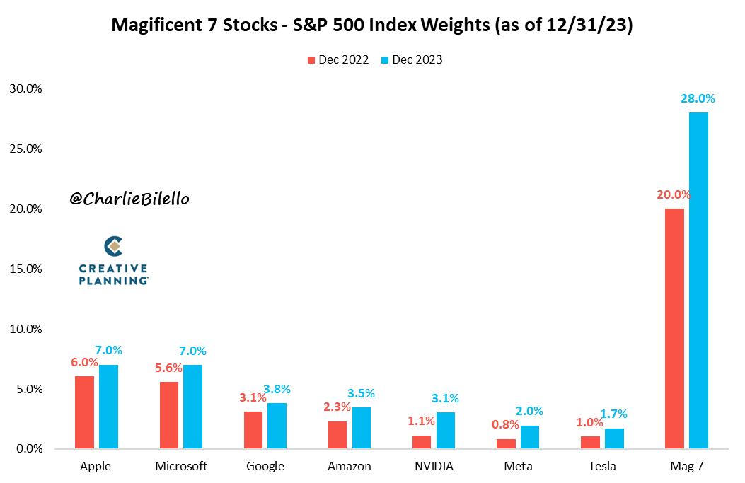This screenshot has width=745, height=483.
Task: Click the Microsoft x-axis label
Action: tap(180, 466)
